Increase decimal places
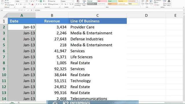 70,4
